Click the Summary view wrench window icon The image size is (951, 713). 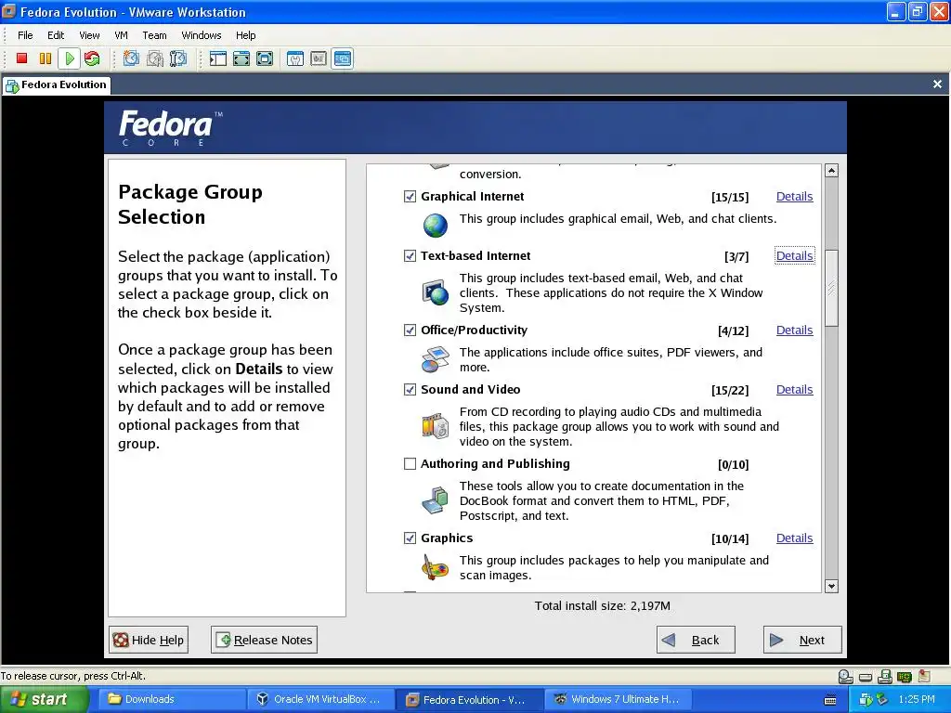[295, 58]
